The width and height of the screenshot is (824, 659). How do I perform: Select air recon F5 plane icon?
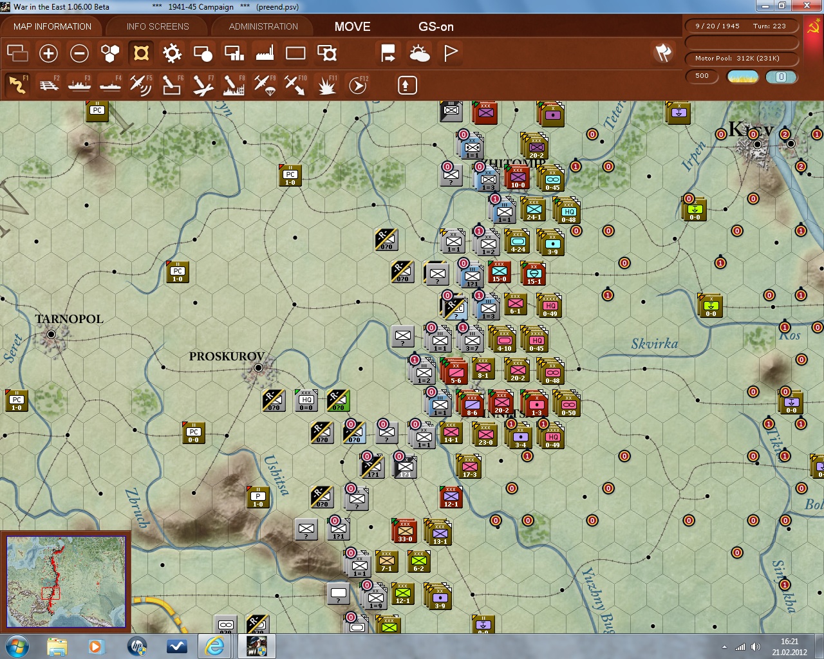click(x=141, y=84)
